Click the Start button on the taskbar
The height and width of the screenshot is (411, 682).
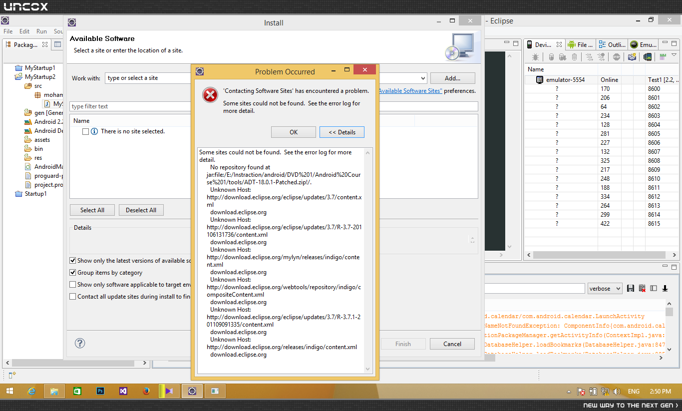[9, 391]
